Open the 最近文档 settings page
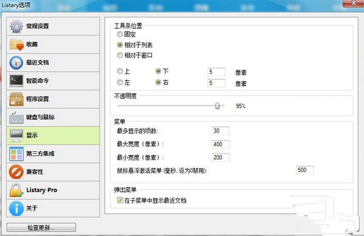The image size is (364, 236). tap(53, 62)
